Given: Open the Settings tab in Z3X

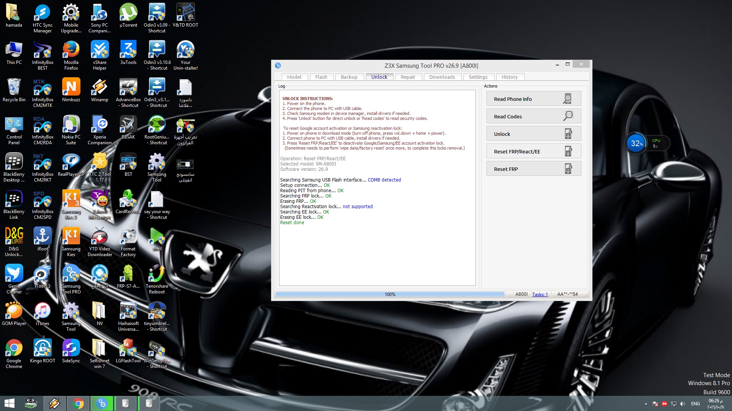Looking at the screenshot, I should 478,77.
